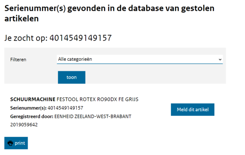The image size is (245, 155).
Task: Click the bold Serienummer(s): label in result
Action: [x=28, y=108]
